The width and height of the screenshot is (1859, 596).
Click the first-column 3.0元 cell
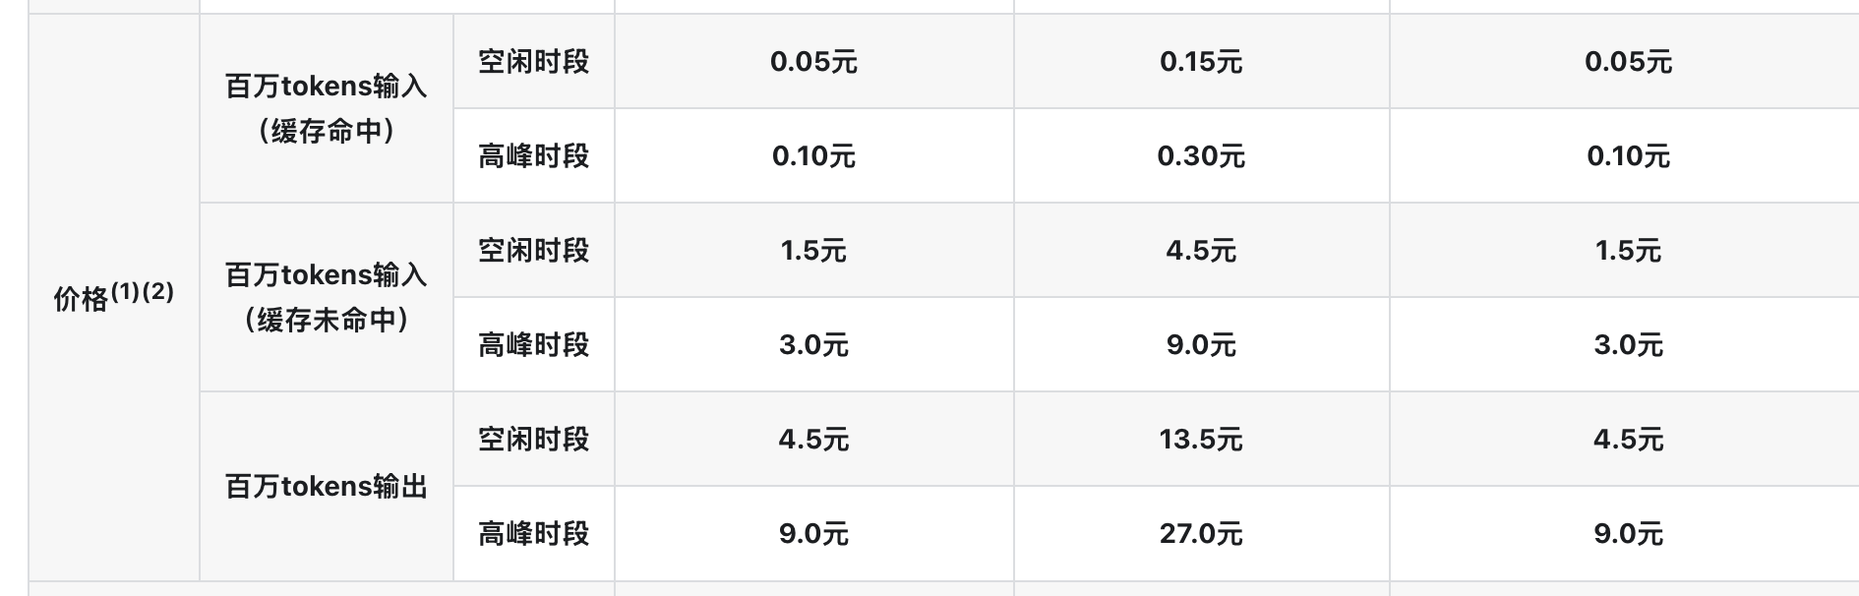click(x=814, y=344)
